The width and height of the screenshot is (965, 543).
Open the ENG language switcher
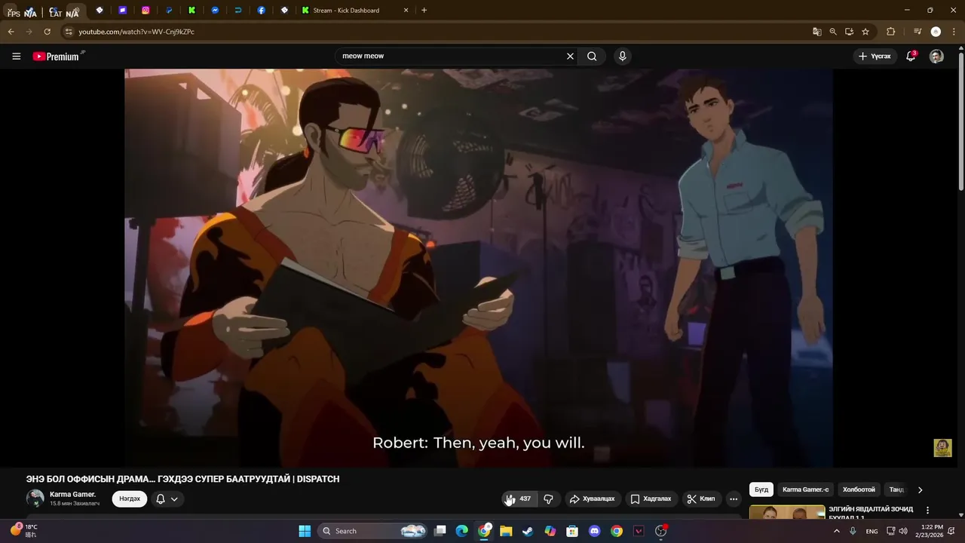tap(872, 531)
